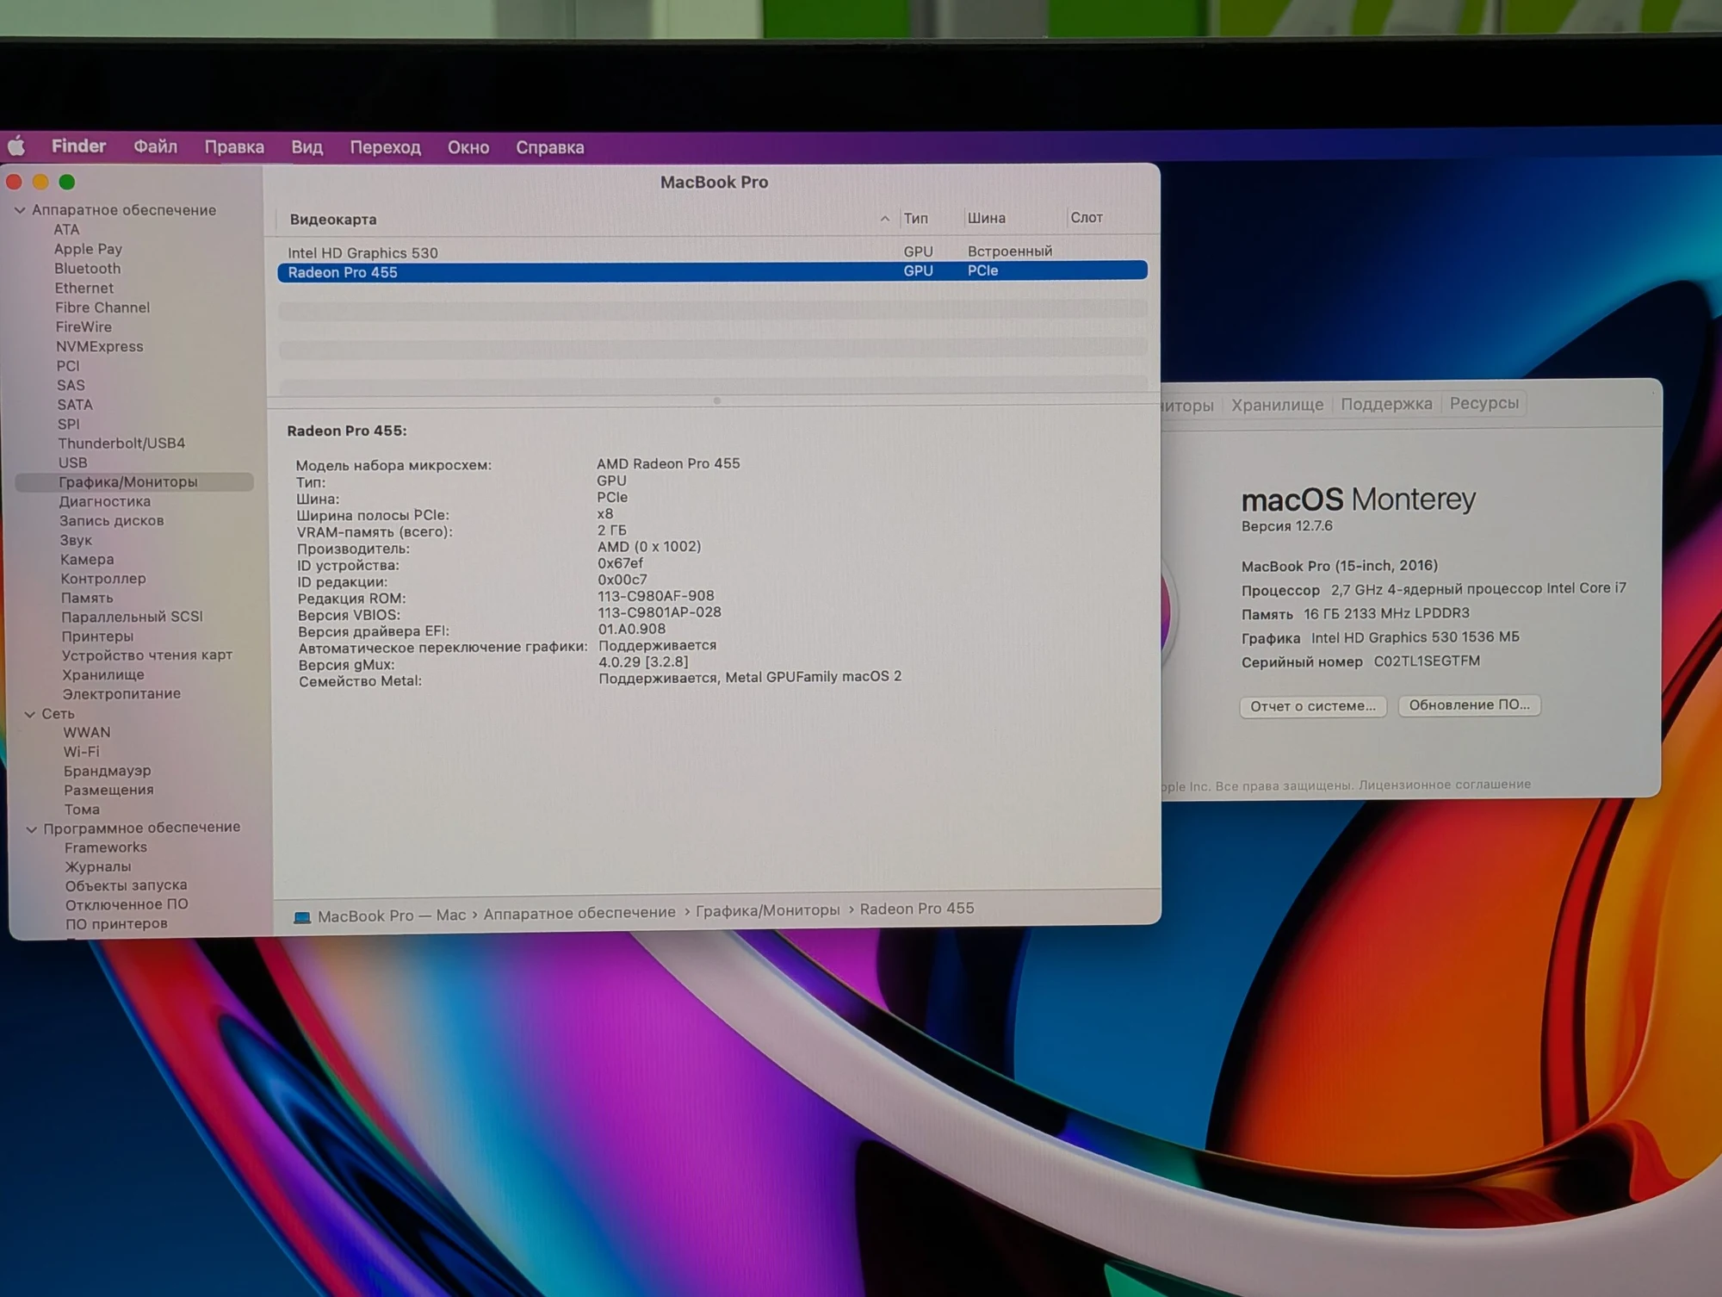Switch to Ресурсы tab in About window
Image resolution: width=1722 pixels, height=1297 pixels.
click(x=1484, y=403)
